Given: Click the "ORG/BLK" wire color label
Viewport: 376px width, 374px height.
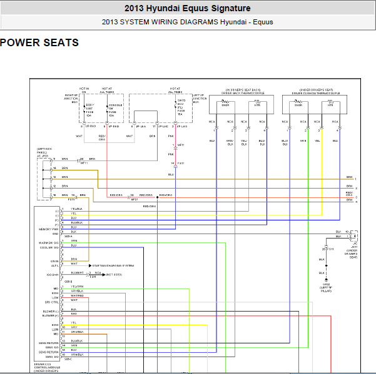Looking at the screenshot, I should pos(77,332).
